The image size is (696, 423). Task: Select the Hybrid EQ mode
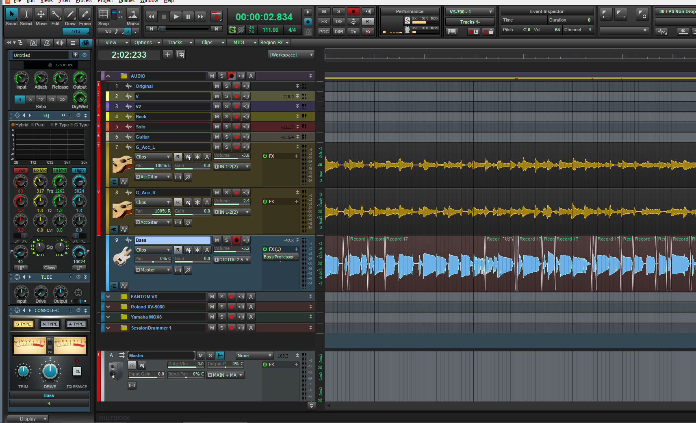pyautogui.click(x=13, y=125)
